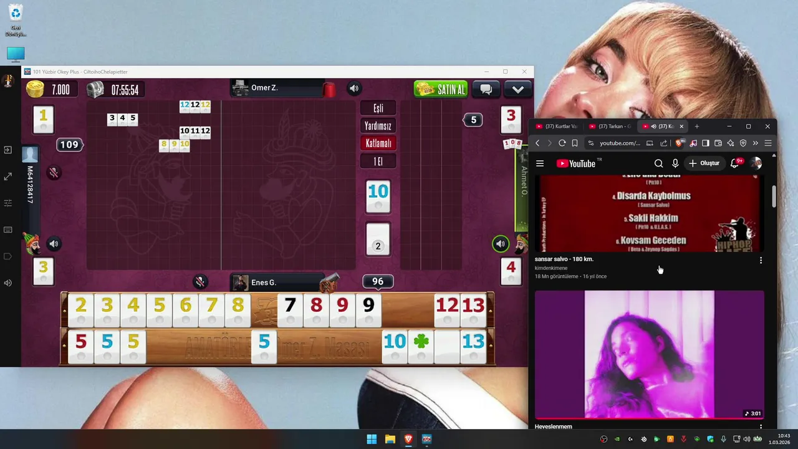Open the YouTube guide menu
Image resolution: width=798 pixels, height=449 pixels.
click(x=540, y=163)
